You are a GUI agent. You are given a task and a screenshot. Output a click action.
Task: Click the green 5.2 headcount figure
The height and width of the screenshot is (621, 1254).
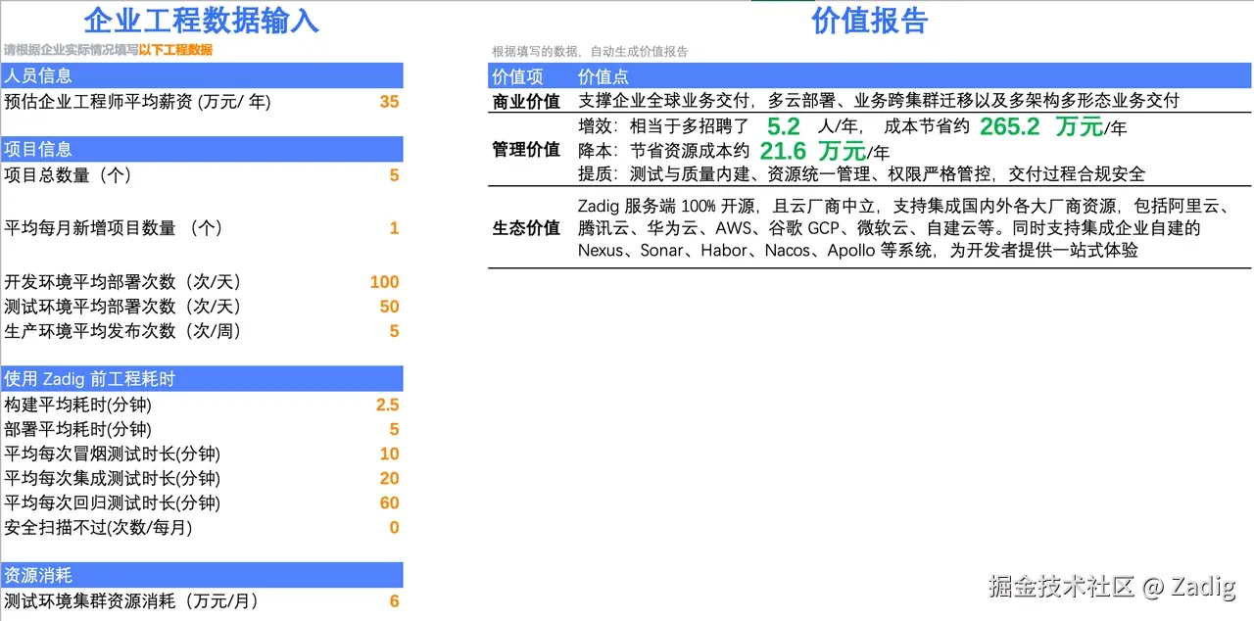pyautogui.click(x=784, y=126)
